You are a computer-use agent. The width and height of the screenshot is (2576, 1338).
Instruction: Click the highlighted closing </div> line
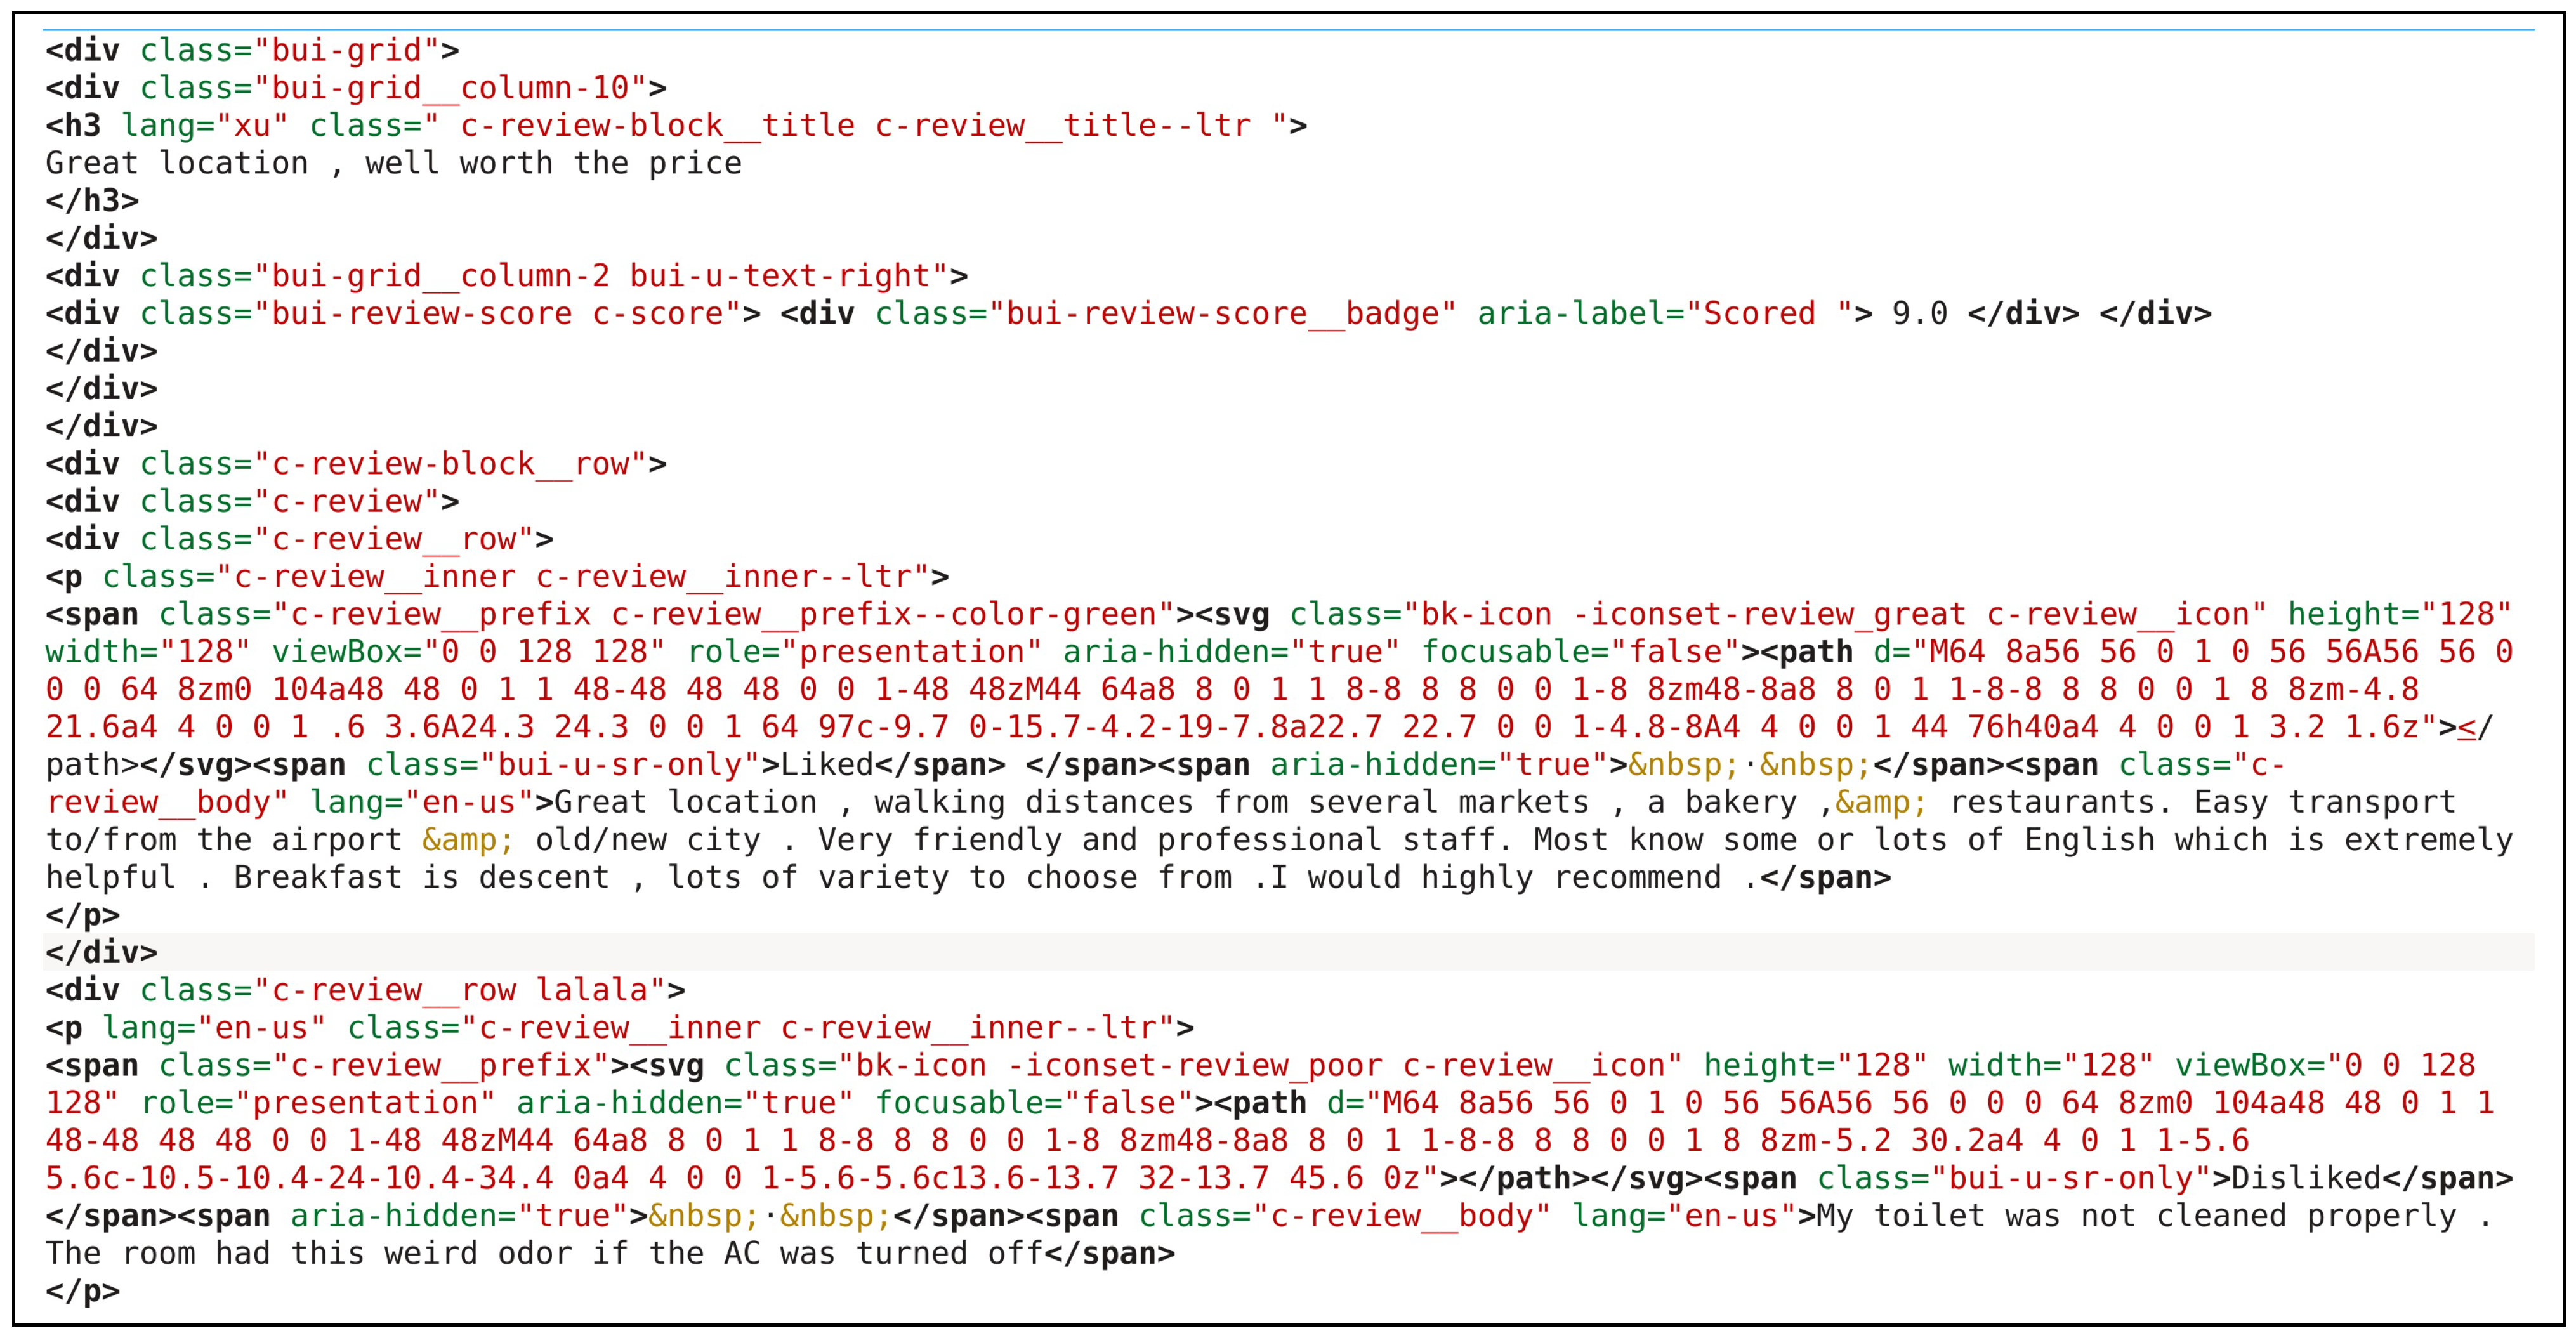pyautogui.click(x=101, y=952)
